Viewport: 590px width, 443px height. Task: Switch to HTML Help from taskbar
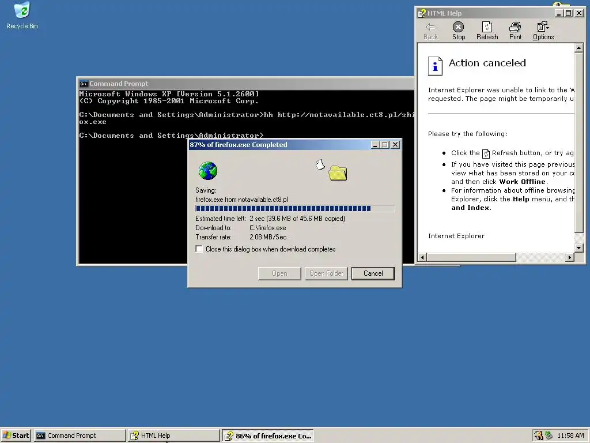pos(173,436)
